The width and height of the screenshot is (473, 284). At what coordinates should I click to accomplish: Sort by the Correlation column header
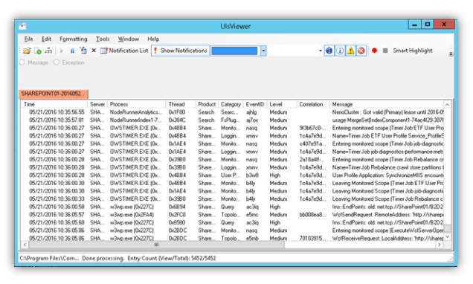(313, 104)
